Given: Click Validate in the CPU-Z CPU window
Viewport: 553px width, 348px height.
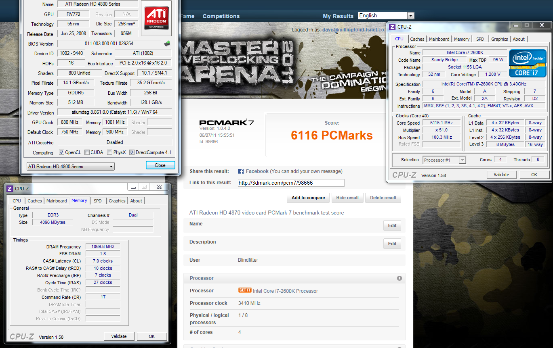Looking at the screenshot, I should pos(501,175).
